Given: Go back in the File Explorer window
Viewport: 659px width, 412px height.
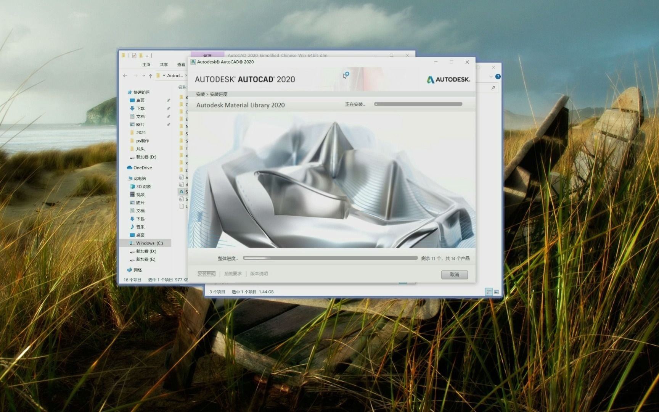Looking at the screenshot, I should [125, 76].
